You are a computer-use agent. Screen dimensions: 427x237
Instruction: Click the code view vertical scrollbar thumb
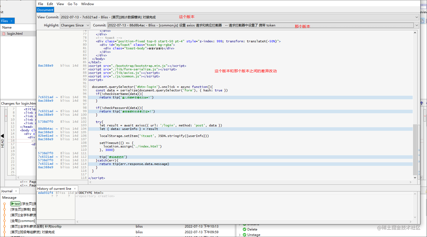[x=415, y=150]
